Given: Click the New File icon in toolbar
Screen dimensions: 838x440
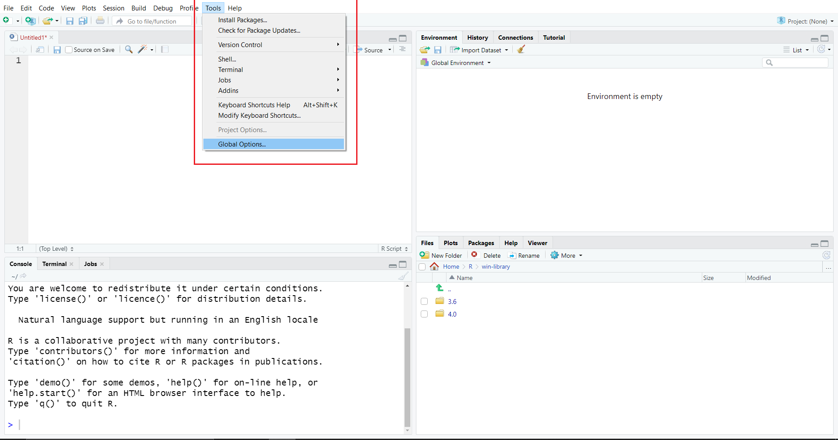Looking at the screenshot, I should pyautogui.click(x=7, y=20).
